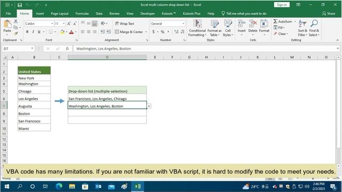This screenshot has width=342, height=192.
Task: Open the Kutools Plus tab
Action: [191, 13]
